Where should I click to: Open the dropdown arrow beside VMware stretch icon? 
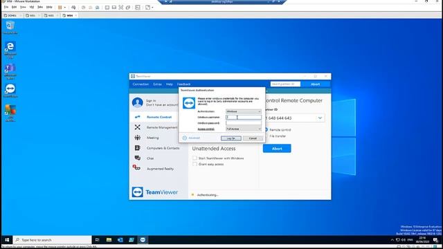(152, 8)
